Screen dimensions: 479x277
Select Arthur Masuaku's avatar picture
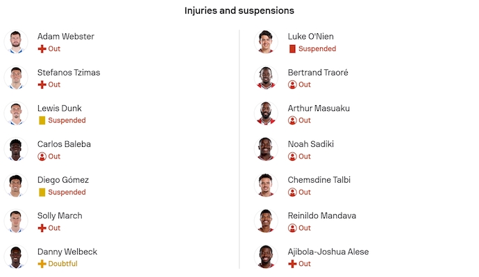tap(266, 114)
